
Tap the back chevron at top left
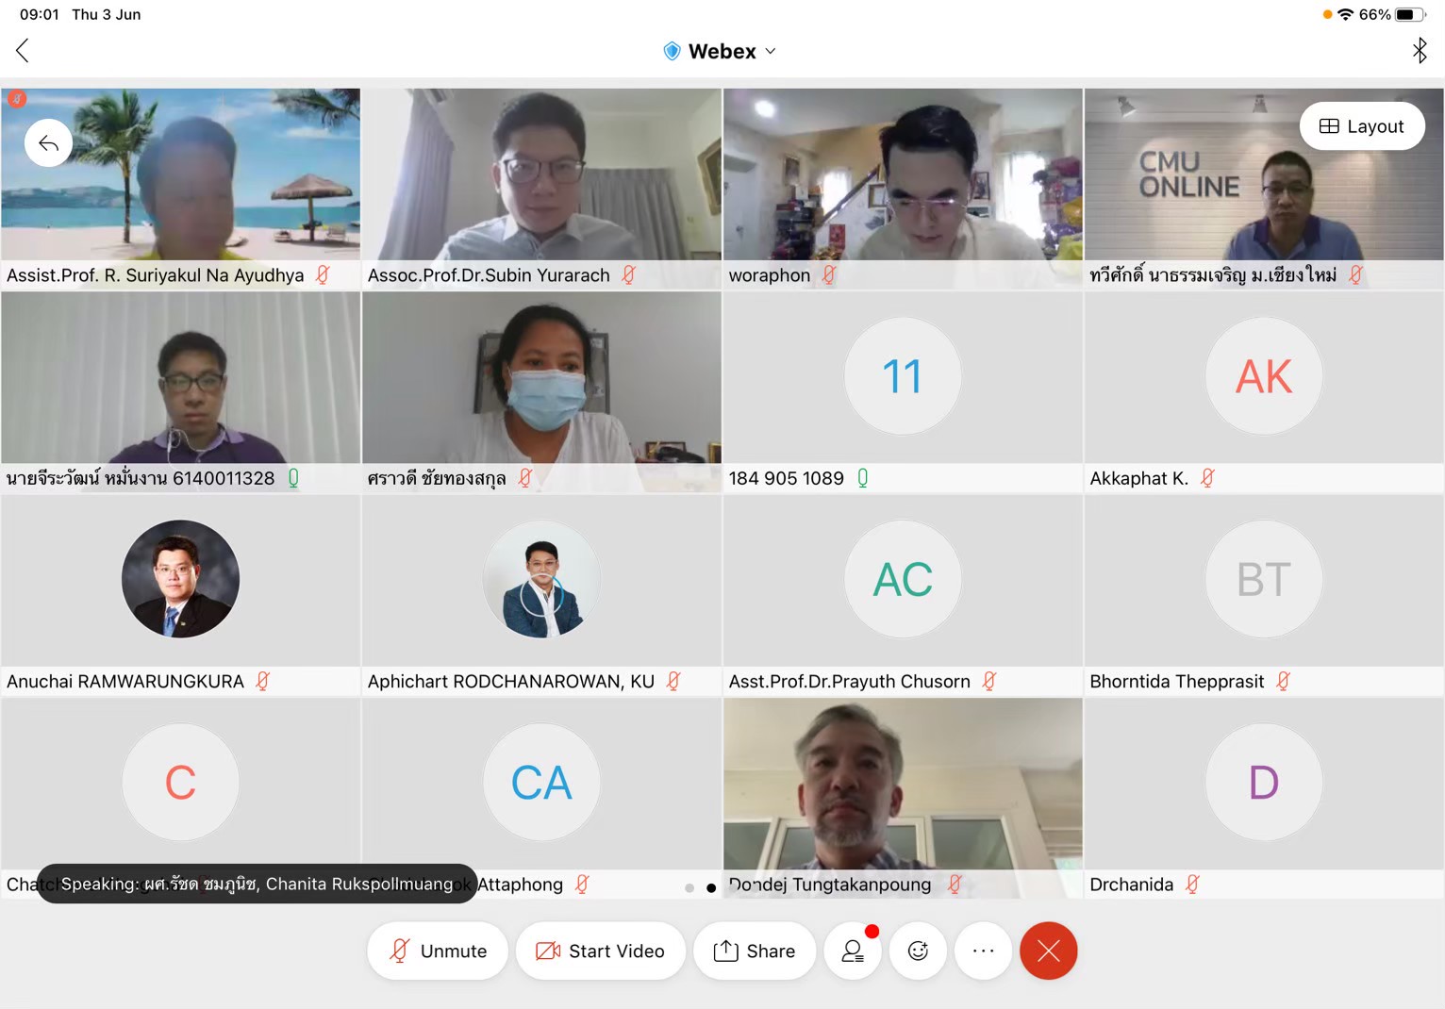(23, 51)
